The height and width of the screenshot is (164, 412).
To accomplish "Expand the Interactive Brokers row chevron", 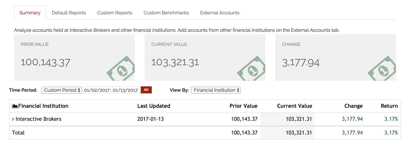I will (13, 119).
